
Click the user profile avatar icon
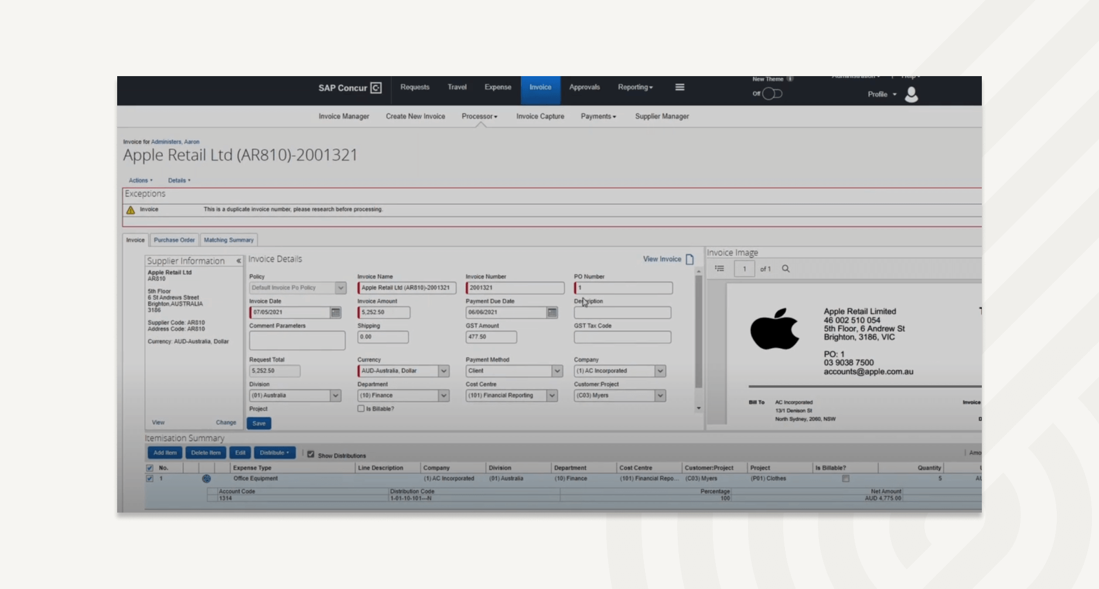911,94
